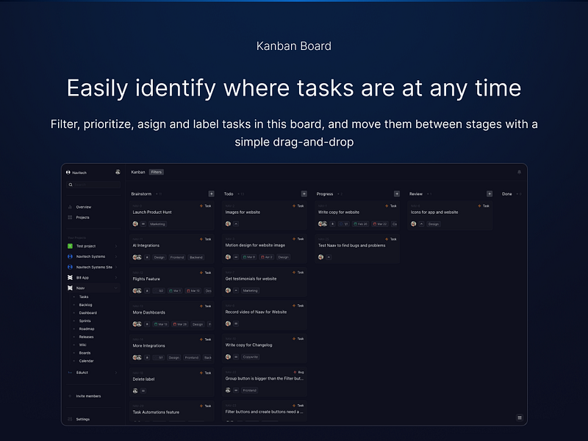Expand the Bill App chevron

116,278
